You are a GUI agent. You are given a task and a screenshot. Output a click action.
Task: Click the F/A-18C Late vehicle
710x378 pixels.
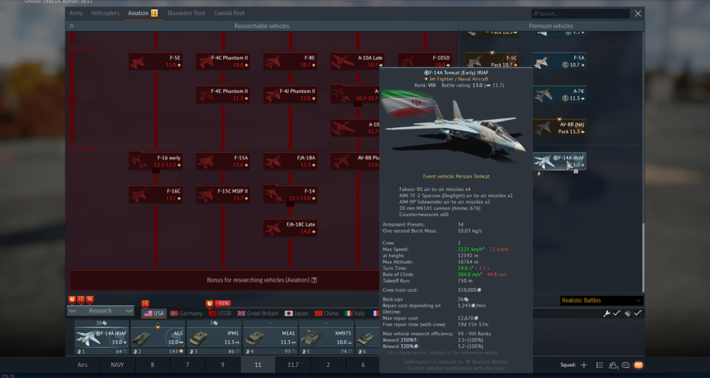(290, 227)
